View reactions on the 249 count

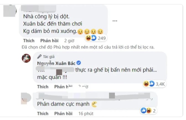[x=102, y=38]
